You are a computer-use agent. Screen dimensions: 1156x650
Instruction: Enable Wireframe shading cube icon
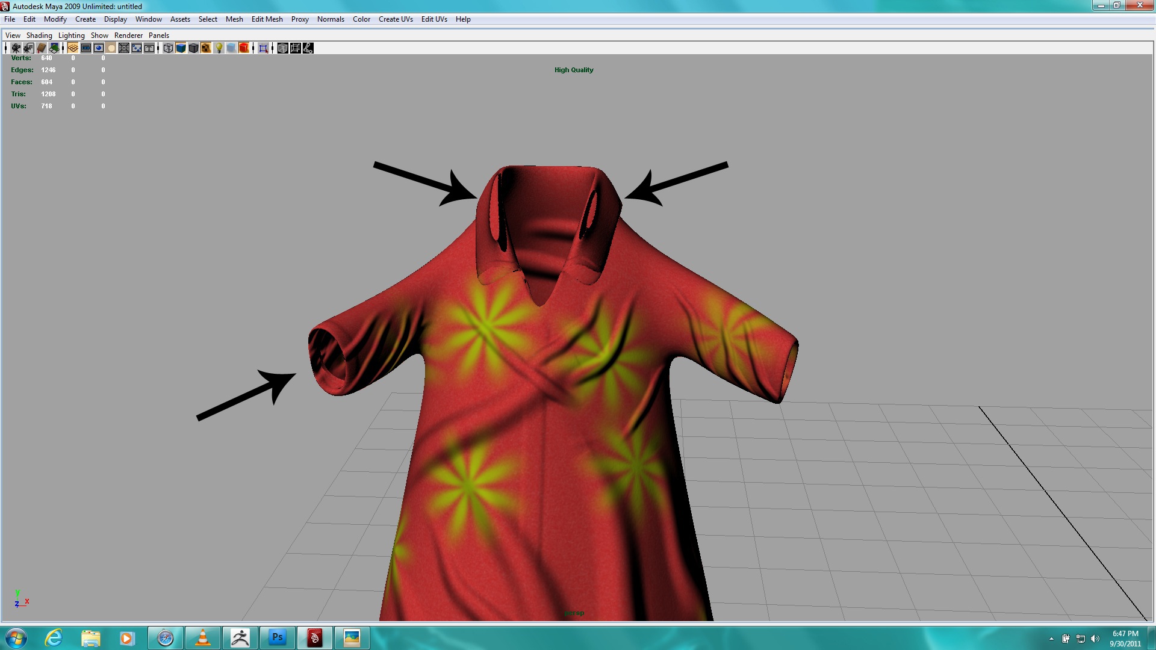[x=168, y=48]
